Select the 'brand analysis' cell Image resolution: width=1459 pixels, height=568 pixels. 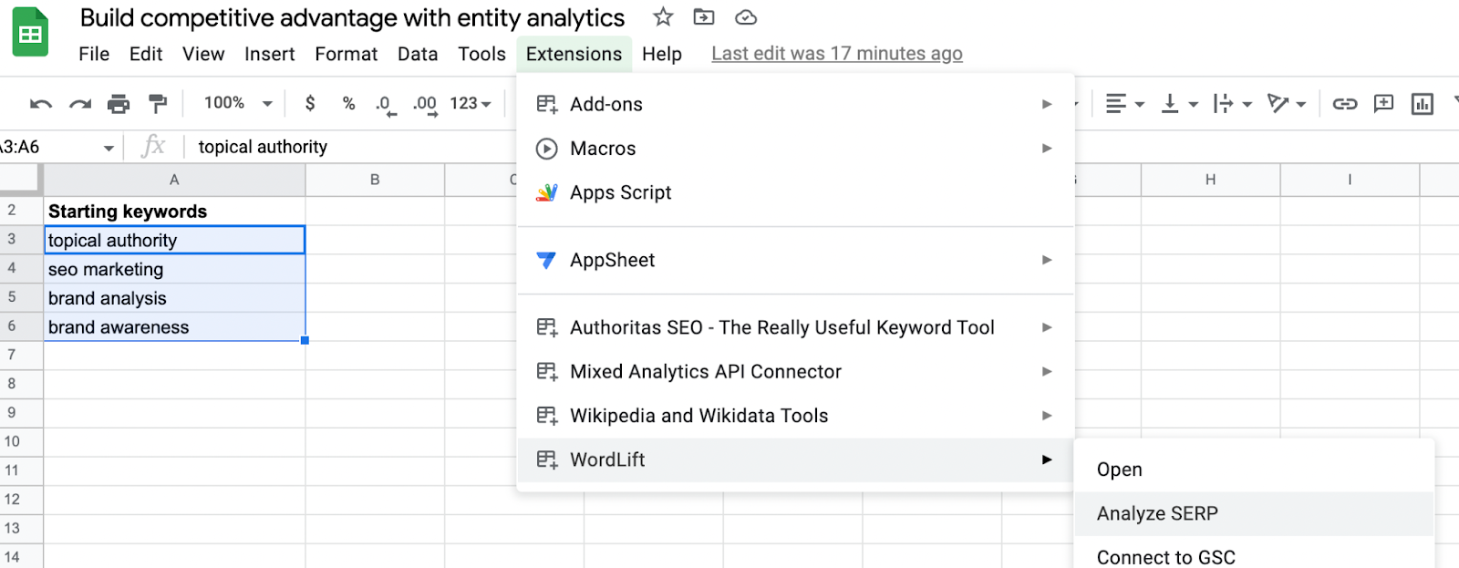click(x=173, y=298)
